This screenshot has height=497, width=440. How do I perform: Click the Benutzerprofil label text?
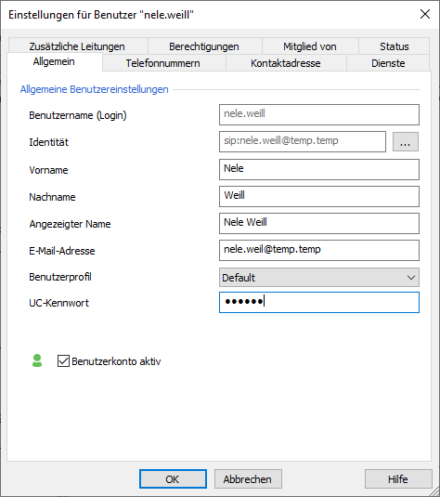(x=60, y=277)
